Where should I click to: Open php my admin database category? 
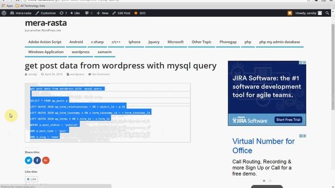click(280, 42)
